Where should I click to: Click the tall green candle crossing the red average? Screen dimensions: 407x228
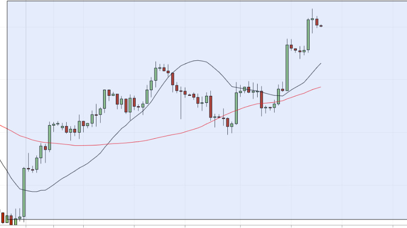[x=49, y=137]
